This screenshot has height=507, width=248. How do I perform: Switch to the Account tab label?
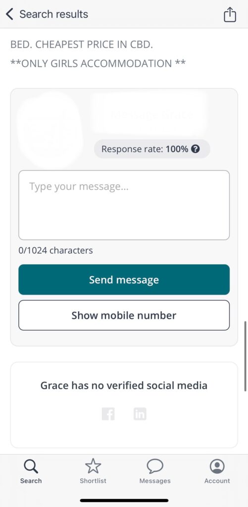(217, 481)
